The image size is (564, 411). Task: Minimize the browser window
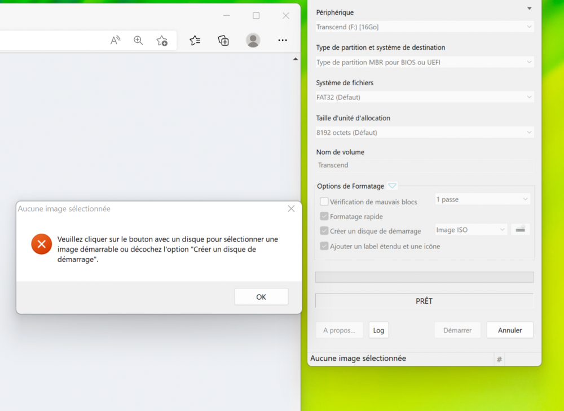[227, 15]
